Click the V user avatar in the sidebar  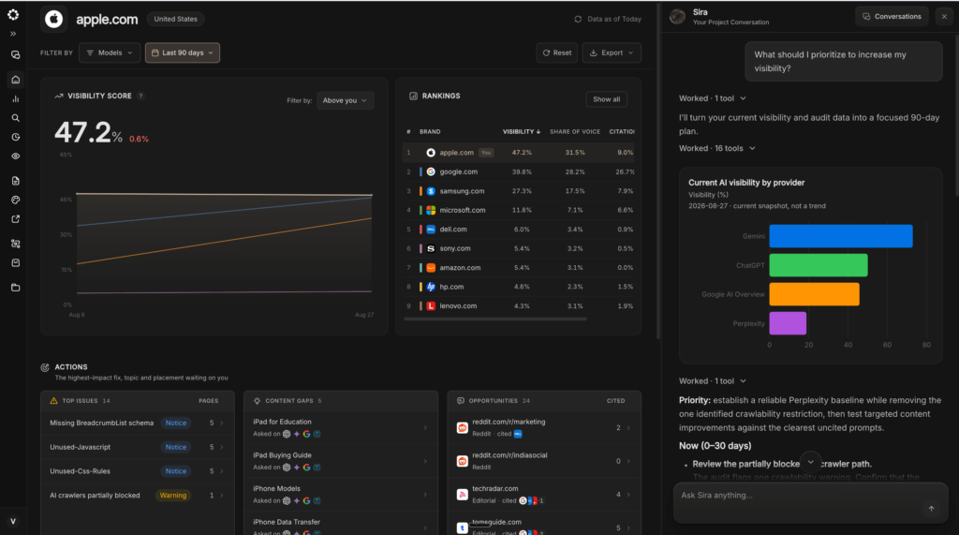pos(13,522)
